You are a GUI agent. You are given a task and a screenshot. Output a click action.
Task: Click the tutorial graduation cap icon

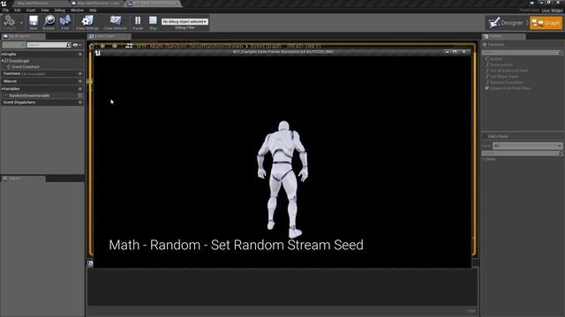click(x=532, y=3)
